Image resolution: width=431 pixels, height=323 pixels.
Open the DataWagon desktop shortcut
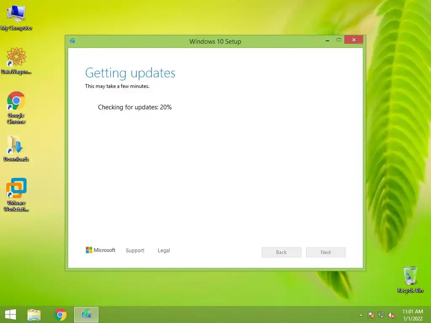(x=16, y=61)
